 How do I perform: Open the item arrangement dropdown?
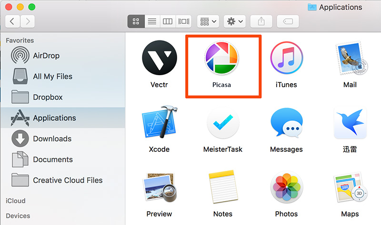208,21
